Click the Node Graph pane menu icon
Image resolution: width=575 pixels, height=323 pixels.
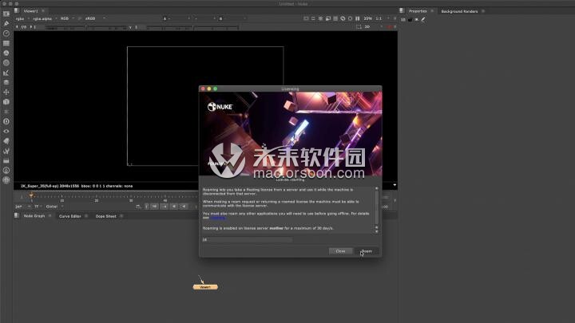(x=17, y=215)
